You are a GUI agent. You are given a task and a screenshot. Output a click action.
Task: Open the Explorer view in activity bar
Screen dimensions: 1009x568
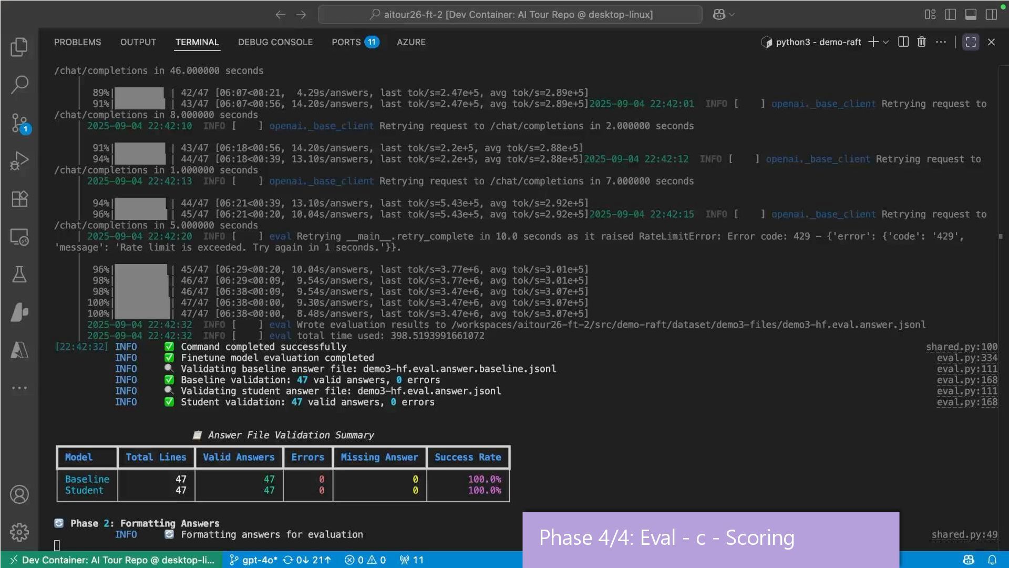coord(19,47)
